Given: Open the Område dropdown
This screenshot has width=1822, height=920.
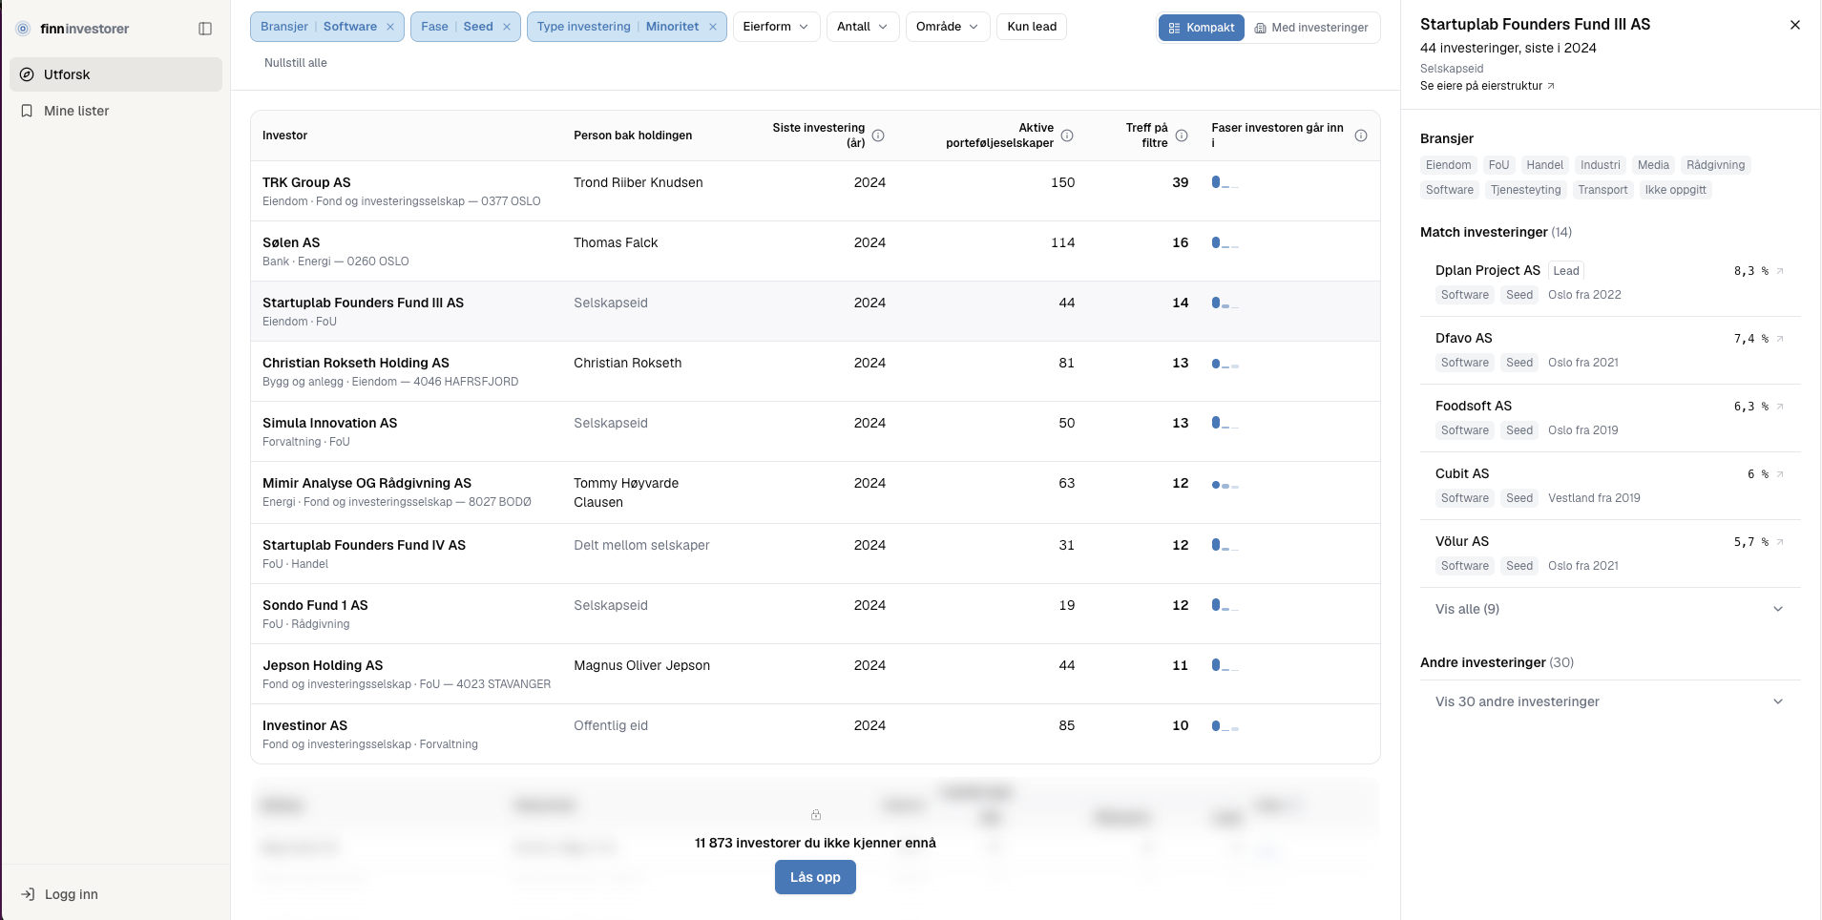Looking at the screenshot, I should [948, 27].
